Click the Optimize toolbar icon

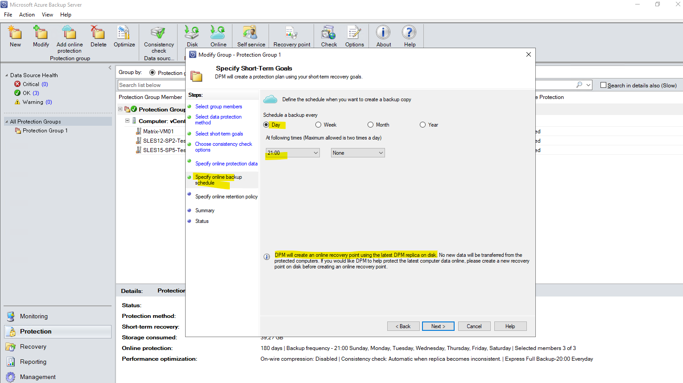tap(124, 33)
